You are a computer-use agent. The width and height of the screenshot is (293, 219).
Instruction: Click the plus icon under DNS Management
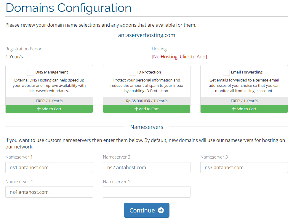click(39, 109)
